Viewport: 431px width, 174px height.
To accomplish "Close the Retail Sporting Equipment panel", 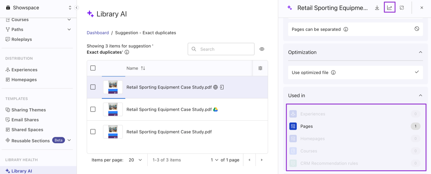I will (x=422, y=8).
